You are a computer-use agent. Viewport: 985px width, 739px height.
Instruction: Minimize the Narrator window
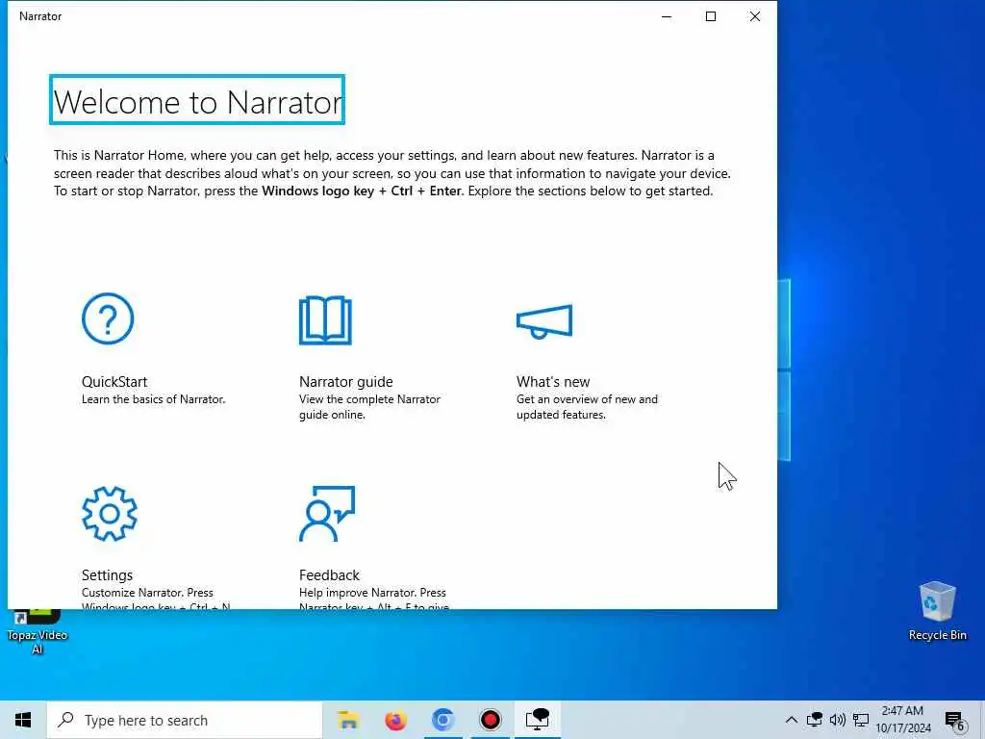pyautogui.click(x=667, y=16)
